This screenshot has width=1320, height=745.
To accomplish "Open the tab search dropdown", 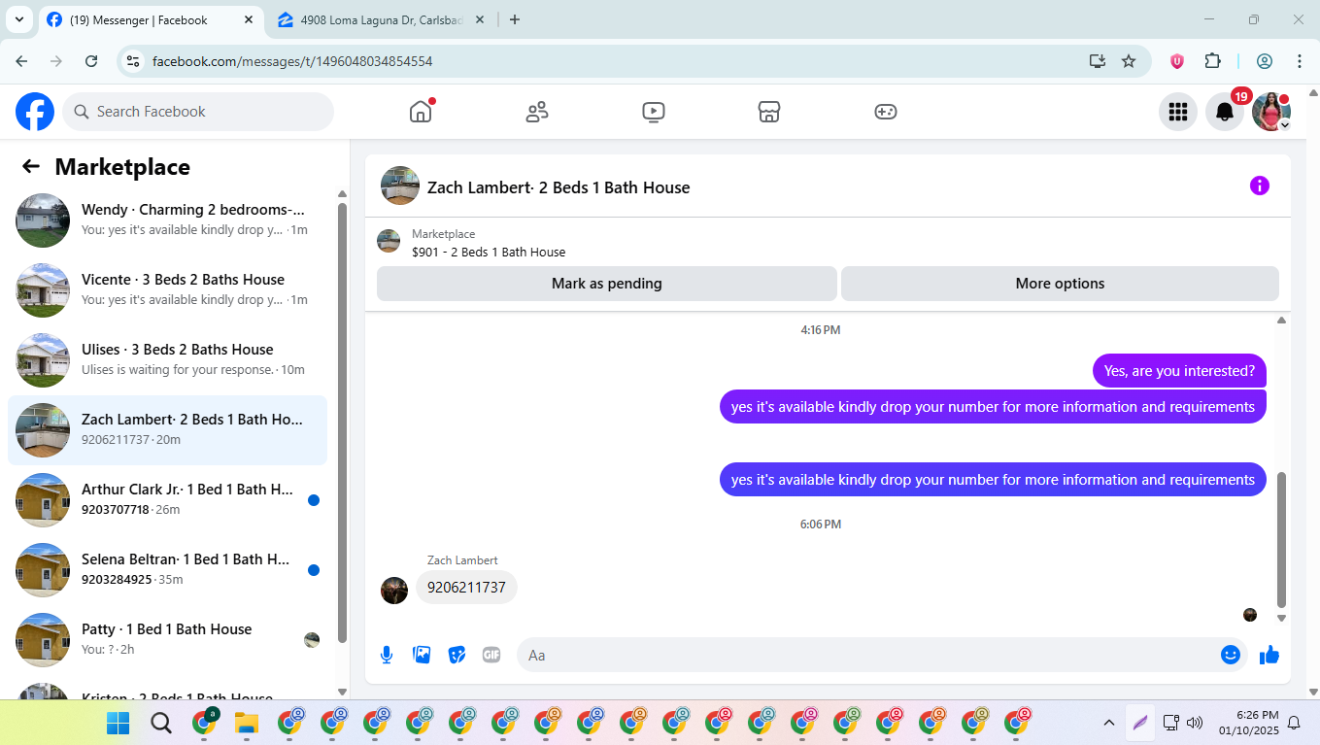I will pyautogui.click(x=18, y=19).
